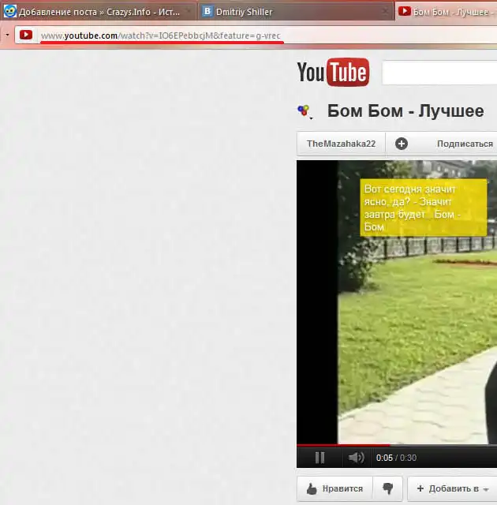Screen dimensions: 497x505
Task: Click the plus icon beside Подписаться
Action: [402, 144]
